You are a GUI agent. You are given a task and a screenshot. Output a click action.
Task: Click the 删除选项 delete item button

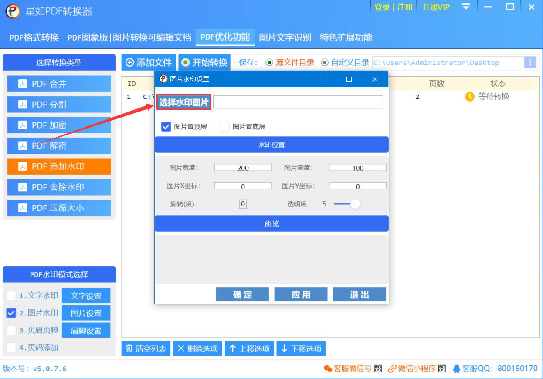(198, 349)
